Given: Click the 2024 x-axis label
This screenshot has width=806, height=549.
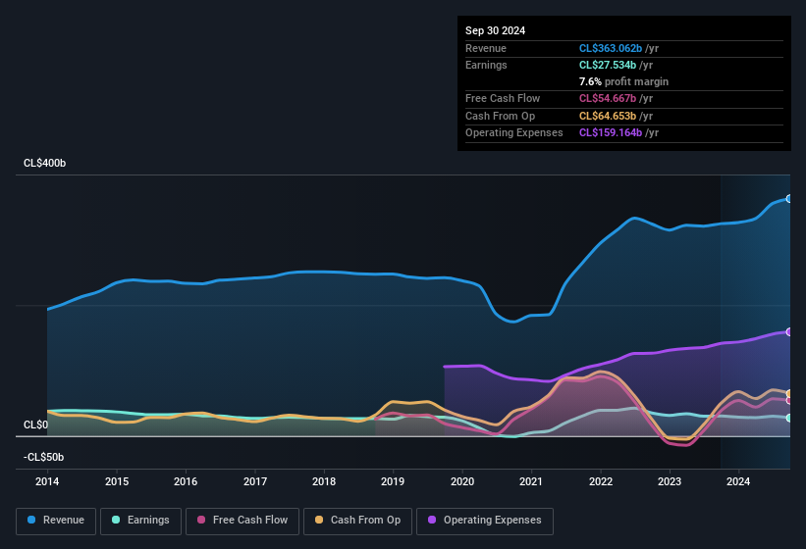Looking at the screenshot, I should tap(738, 481).
